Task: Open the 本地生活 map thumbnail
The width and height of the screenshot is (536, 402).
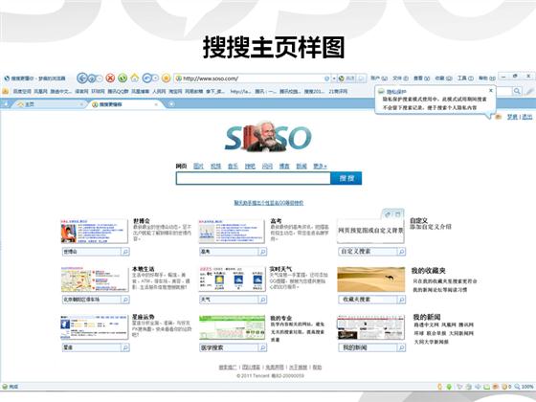Action: click(x=95, y=279)
